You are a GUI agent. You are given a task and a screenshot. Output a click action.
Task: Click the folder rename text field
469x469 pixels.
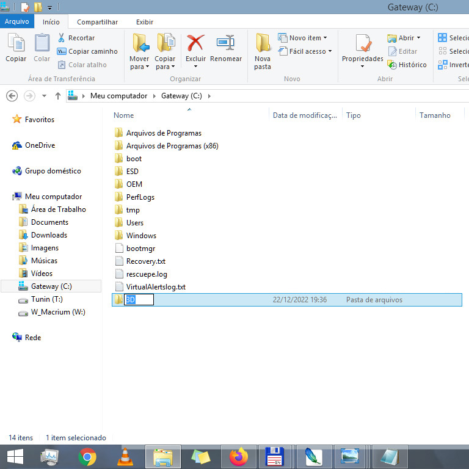pyautogui.click(x=139, y=300)
